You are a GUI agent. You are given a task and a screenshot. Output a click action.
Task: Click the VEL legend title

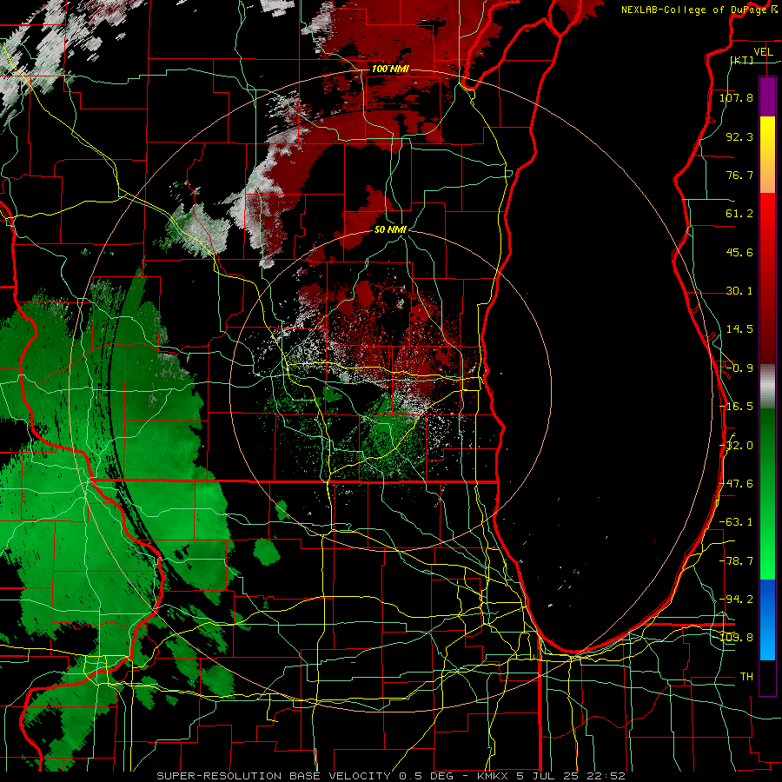click(x=763, y=52)
